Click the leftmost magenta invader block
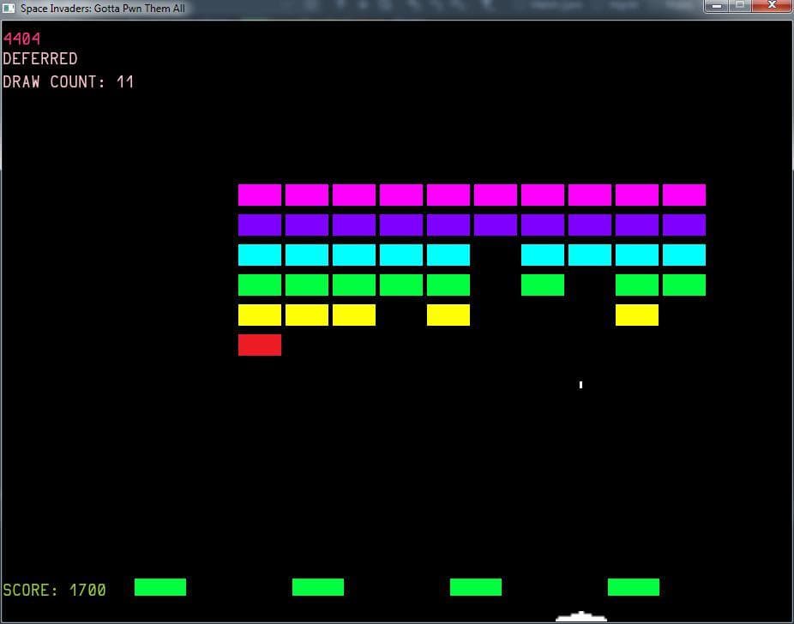The height and width of the screenshot is (624, 794). 260,195
